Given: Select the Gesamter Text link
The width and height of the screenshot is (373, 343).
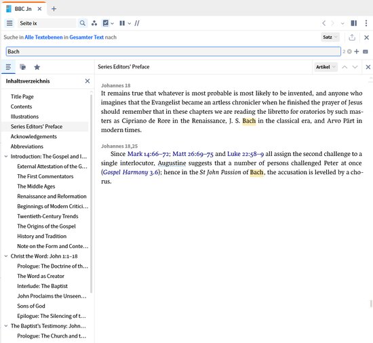Looking at the screenshot, I should (x=86, y=37).
